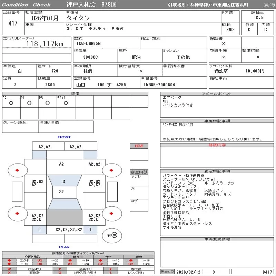The image size is (276, 276).
Task: Select the rear-left wheel red diamond marker
Action: (17, 214)
